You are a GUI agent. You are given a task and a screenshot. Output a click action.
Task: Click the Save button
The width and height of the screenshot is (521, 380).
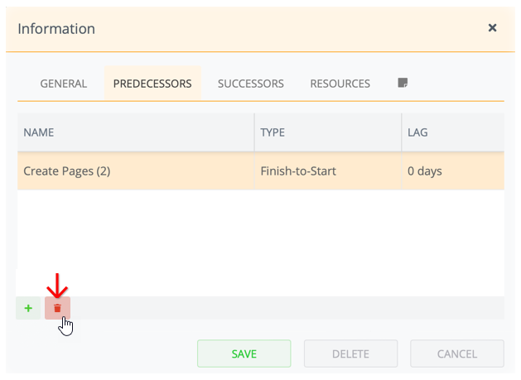(244, 354)
